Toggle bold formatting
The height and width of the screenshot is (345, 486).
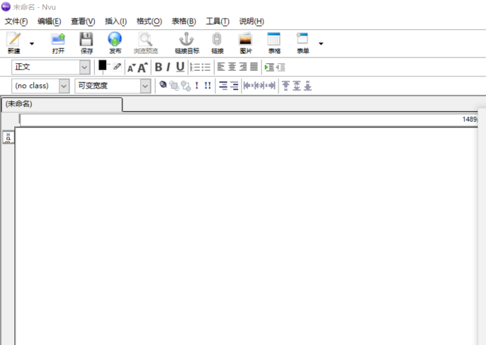(x=159, y=67)
